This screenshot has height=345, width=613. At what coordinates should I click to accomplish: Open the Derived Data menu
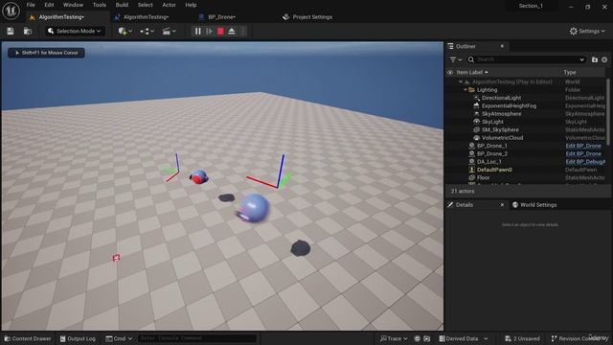[x=464, y=338]
